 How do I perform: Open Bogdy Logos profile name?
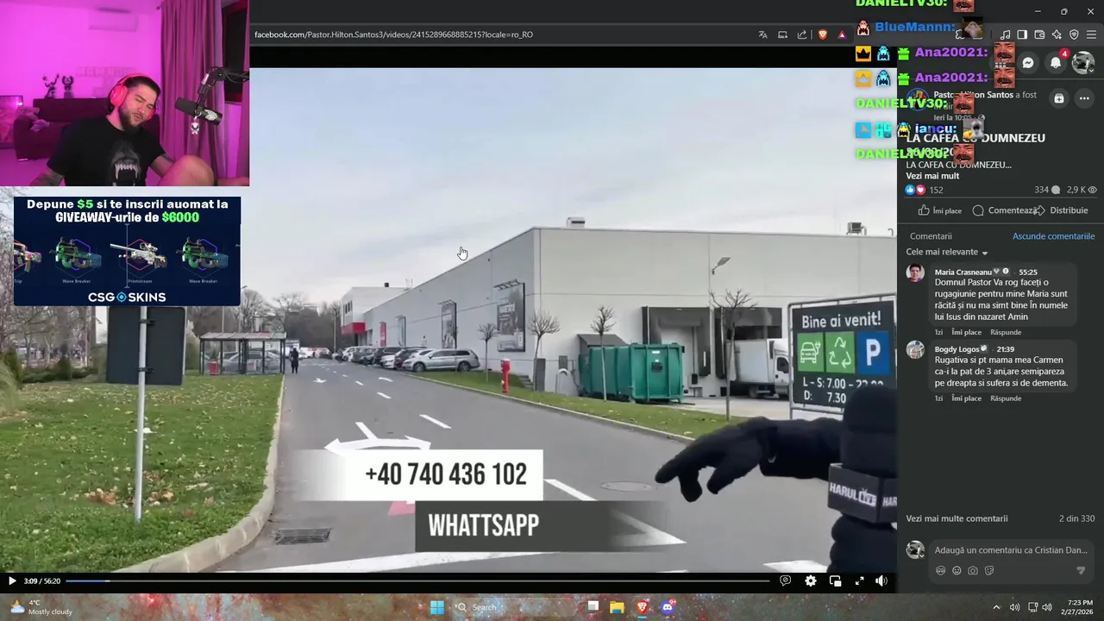[x=957, y=349]
